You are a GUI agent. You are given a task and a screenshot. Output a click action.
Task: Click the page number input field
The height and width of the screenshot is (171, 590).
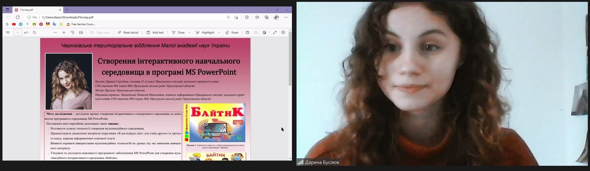point(18,33)
